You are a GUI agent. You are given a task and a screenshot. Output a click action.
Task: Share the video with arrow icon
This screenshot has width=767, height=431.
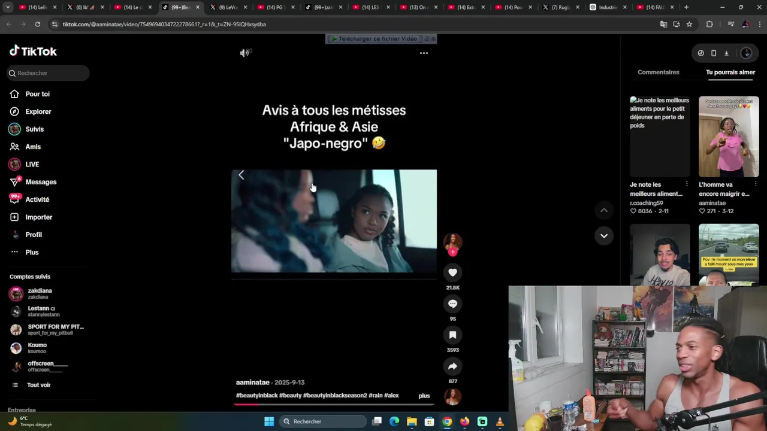(452, 366)
